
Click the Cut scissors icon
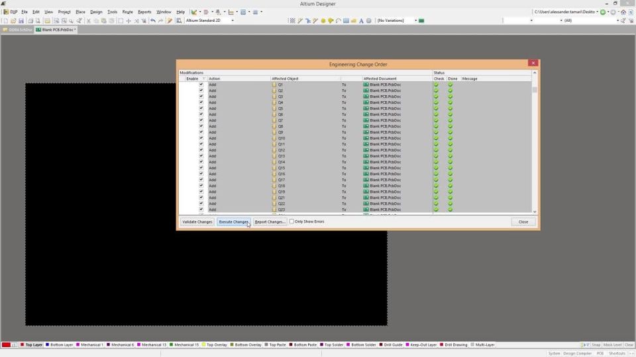pos(88,20)
